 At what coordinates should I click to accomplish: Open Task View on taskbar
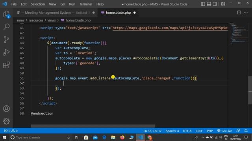(x=77, y=137)
